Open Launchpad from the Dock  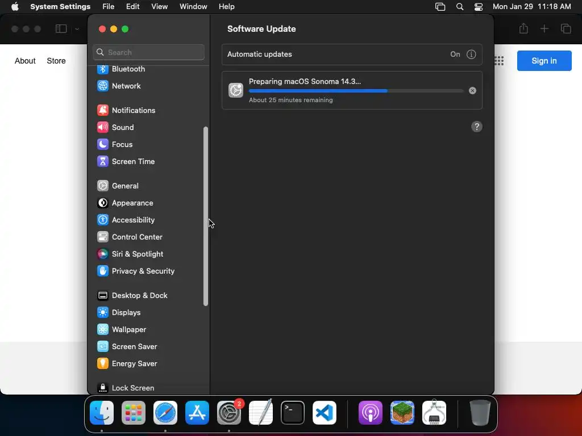pyautogui.click(x=134, y=413)
